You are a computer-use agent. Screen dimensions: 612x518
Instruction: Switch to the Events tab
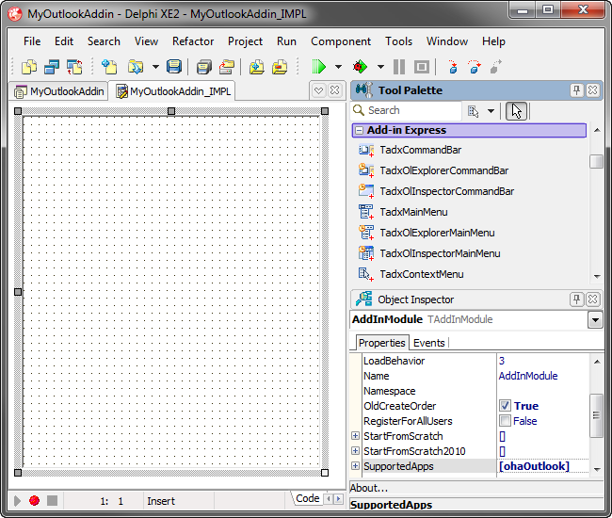(429, 343)
